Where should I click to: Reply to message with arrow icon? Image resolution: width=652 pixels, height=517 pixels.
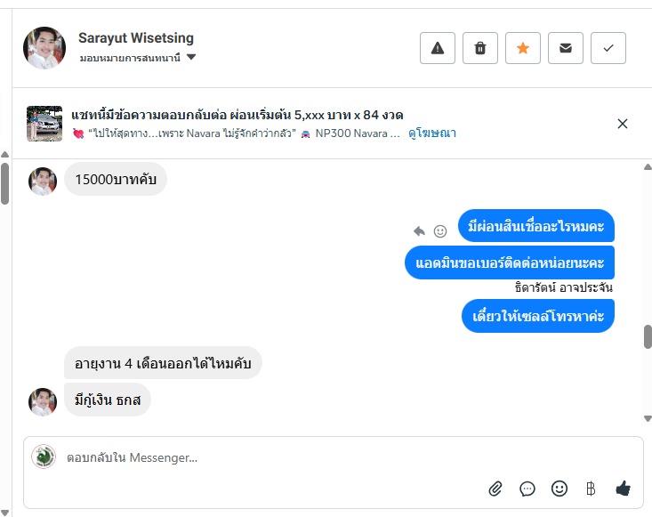point(420,231)
